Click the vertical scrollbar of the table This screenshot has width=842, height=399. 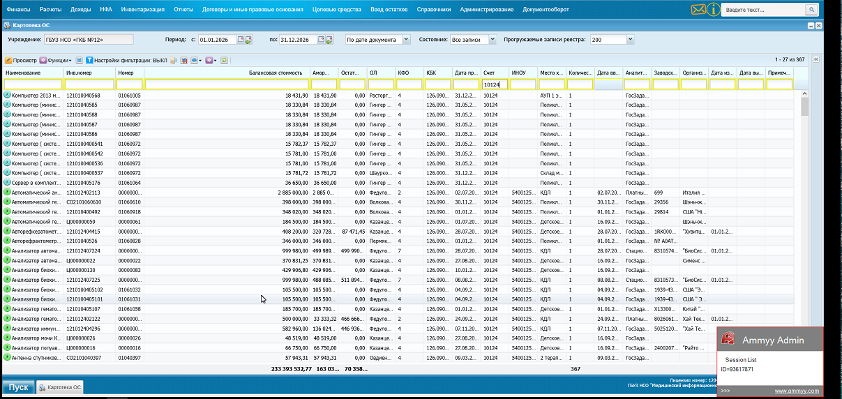tap(804, 227)
